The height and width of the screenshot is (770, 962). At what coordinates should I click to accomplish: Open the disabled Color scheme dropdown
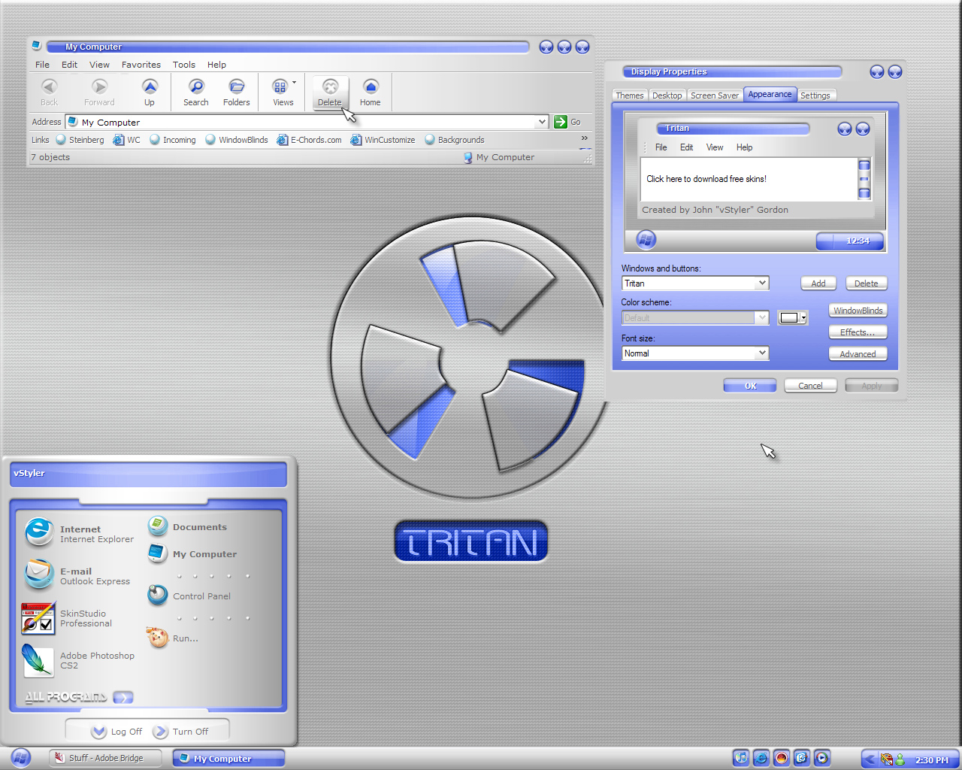[695, 317]
